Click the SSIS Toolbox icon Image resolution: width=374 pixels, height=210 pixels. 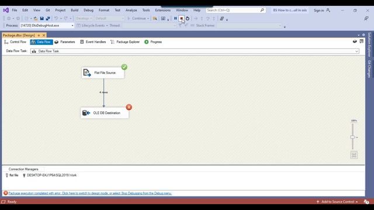361,41
